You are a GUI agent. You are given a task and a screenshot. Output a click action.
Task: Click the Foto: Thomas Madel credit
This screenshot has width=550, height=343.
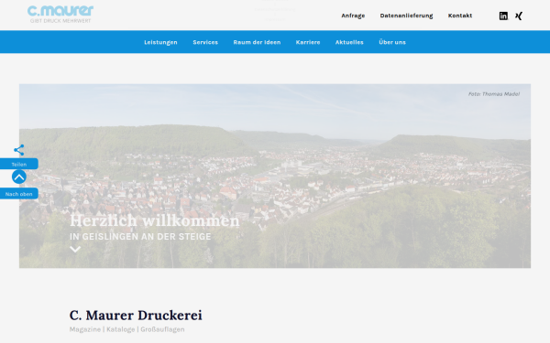(x=494, y=94)
